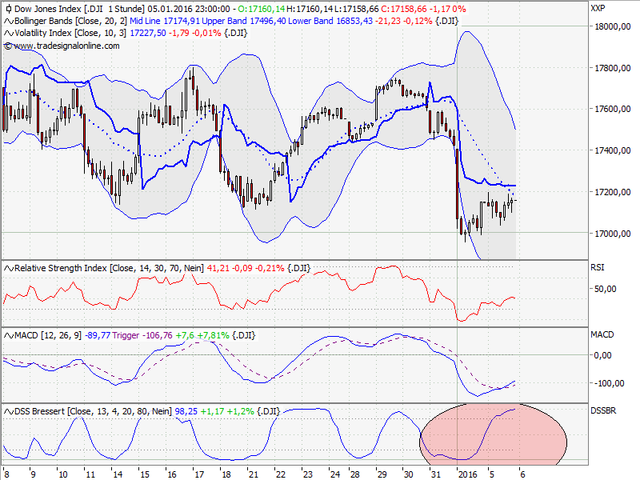The width and height of the screenshot is (640, 480).
Task: Select the MACD [12, 26, 9] label
Action: [48, 335]
